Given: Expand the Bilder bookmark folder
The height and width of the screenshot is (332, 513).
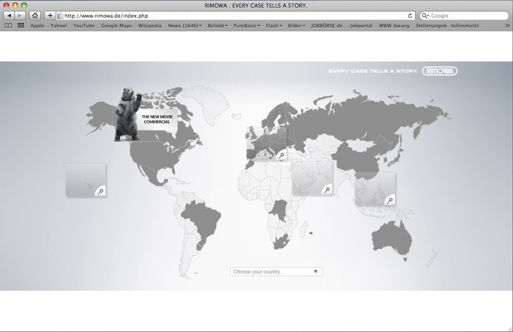Looking at the screenshot, I should pos(296,26).
